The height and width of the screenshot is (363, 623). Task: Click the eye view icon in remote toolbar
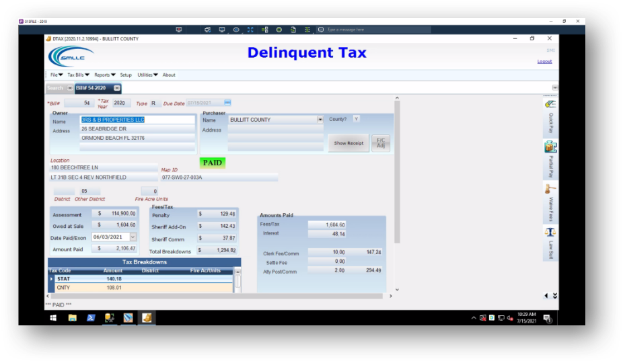click(236, 30)
